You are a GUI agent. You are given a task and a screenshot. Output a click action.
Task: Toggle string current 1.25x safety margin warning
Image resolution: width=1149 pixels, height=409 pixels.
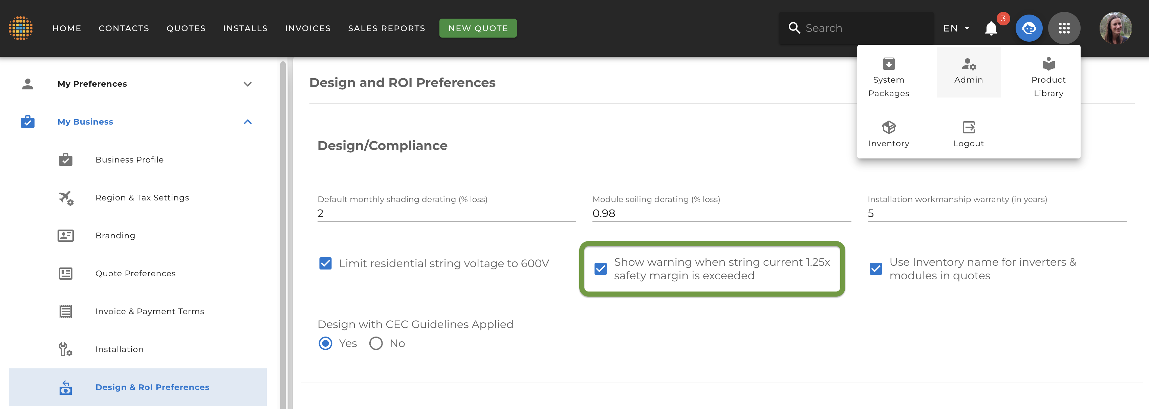click(600, 269)
